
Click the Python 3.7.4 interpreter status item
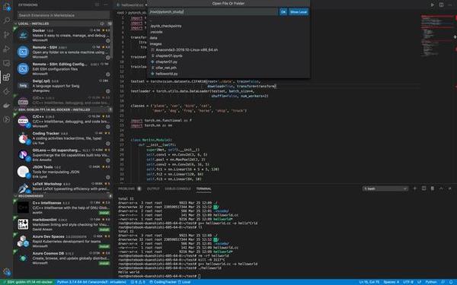pyautogui.click(x=91, y=282)
